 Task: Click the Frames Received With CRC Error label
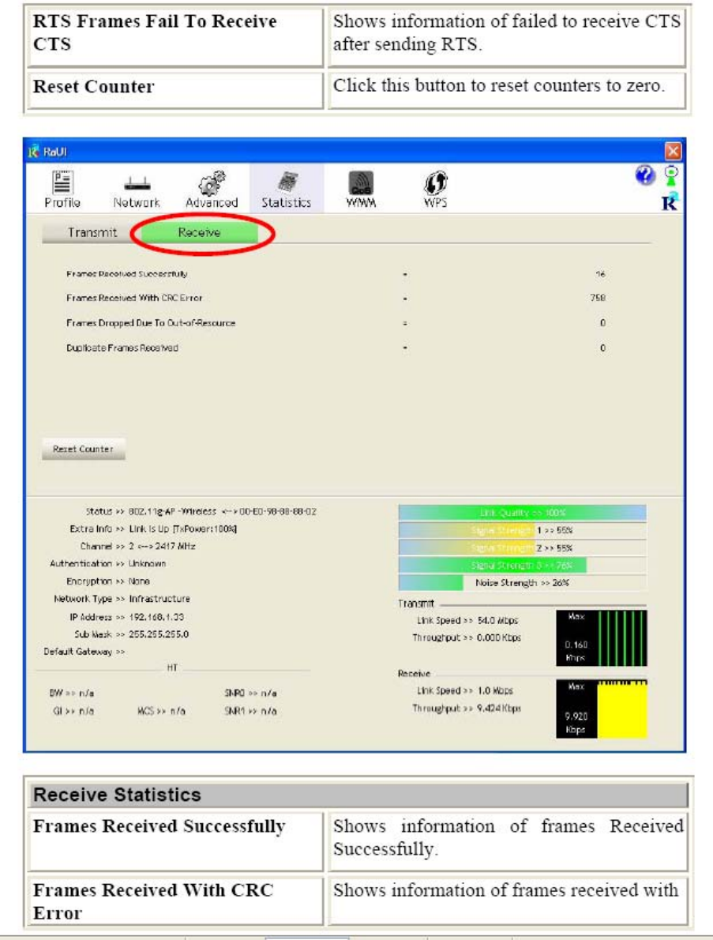pyautogui.click(x=134, y=298)
